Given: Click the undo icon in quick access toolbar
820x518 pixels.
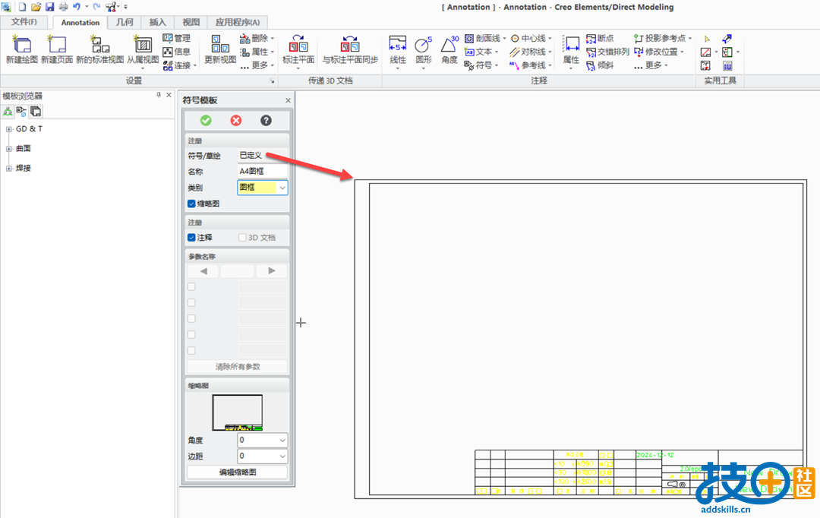Looking at the screenshot, I should (77, 7).
